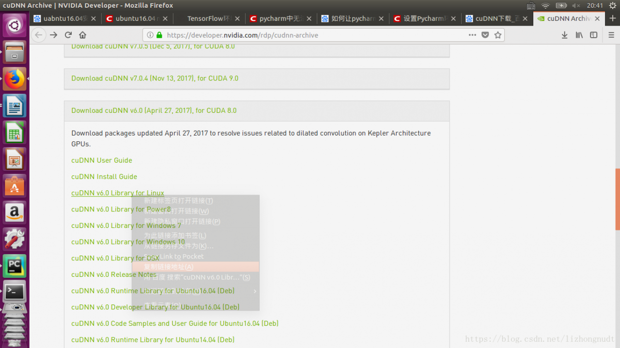Open the Terminal from the dock
Image resolution: width=620 pixels, height=348 pixels.
pyautogui.click(x=15, y=292)
